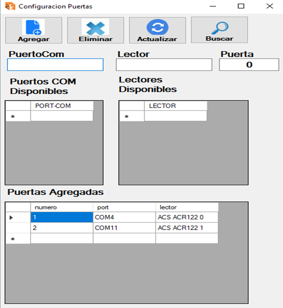Click into the Lector text box
The image size is (283, 308).
(164, 65)
